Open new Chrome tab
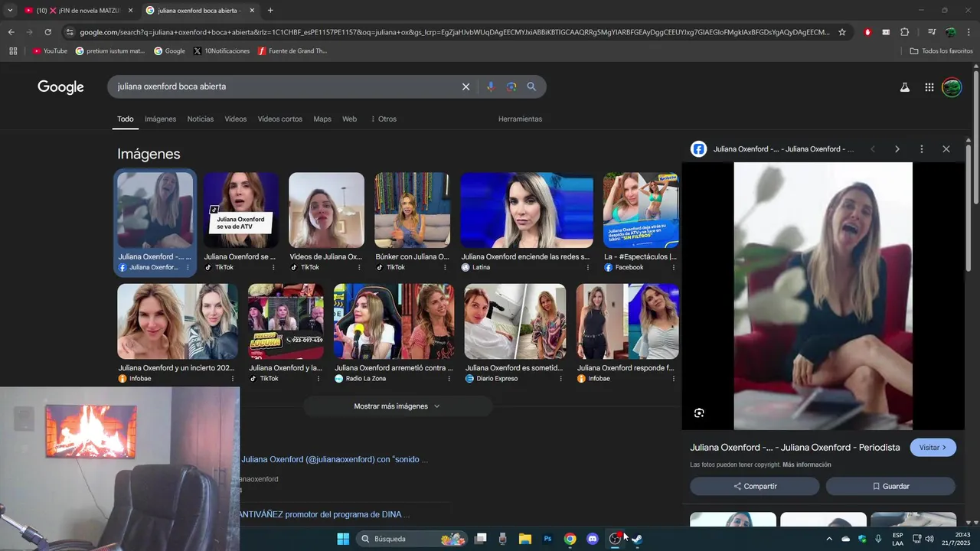This screenshot has height=551, width=980. pos(270,11)
